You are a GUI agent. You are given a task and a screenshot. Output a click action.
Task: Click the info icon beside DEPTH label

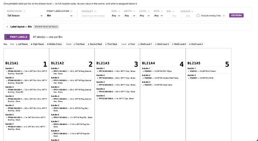[134, 11]
